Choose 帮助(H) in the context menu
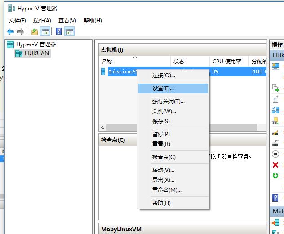 [173, 203]
